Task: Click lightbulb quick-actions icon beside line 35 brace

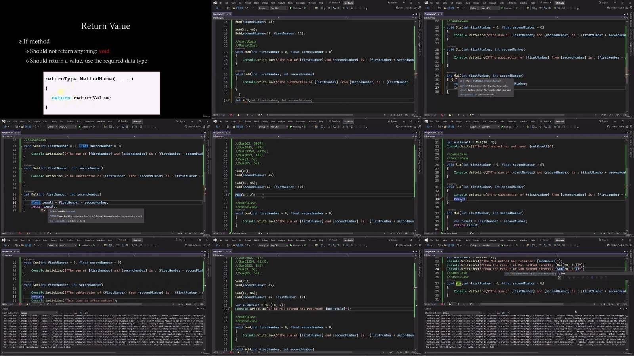Action: 453,80
